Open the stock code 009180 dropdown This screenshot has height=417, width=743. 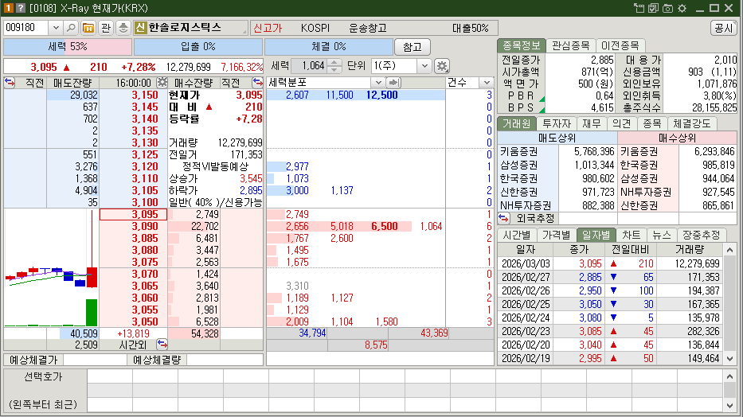[55, 28]
